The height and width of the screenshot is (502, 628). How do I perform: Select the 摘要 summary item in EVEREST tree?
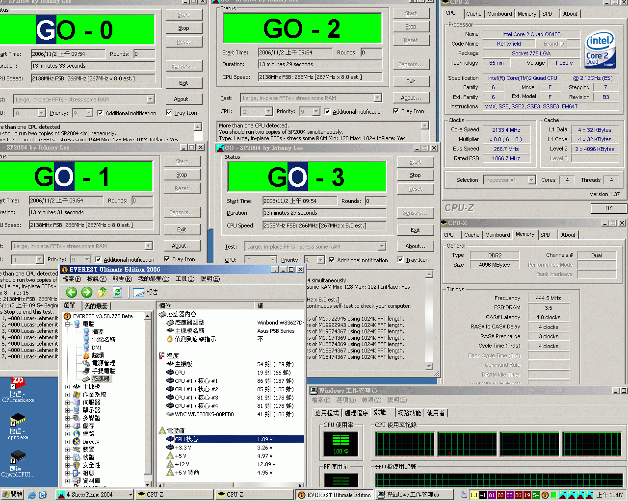point(98,332)
